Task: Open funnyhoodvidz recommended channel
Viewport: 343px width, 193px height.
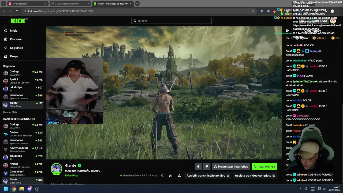Action: (x=23, y=149)
